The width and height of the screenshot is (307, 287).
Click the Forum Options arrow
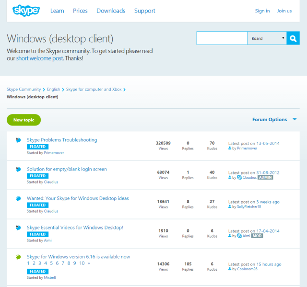[295, 119]
